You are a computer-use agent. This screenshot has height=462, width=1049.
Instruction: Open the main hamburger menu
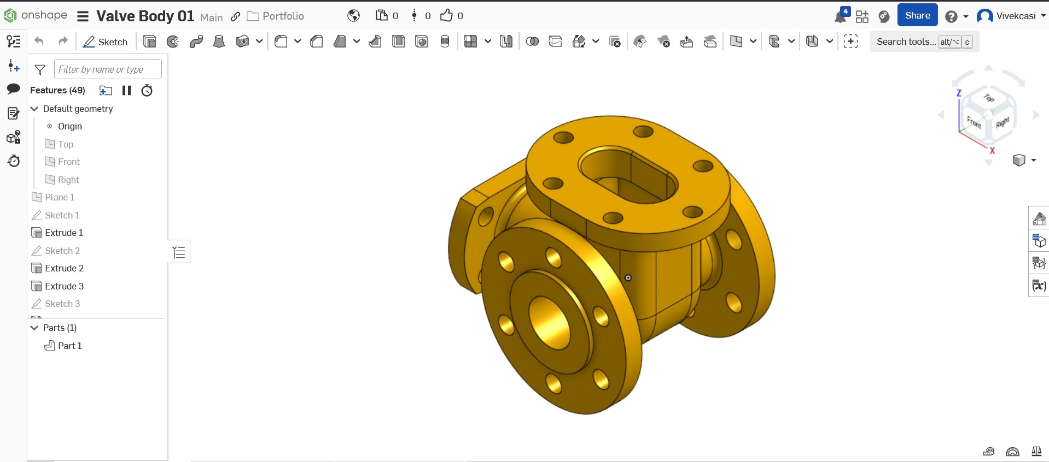[x=83, y=16]
